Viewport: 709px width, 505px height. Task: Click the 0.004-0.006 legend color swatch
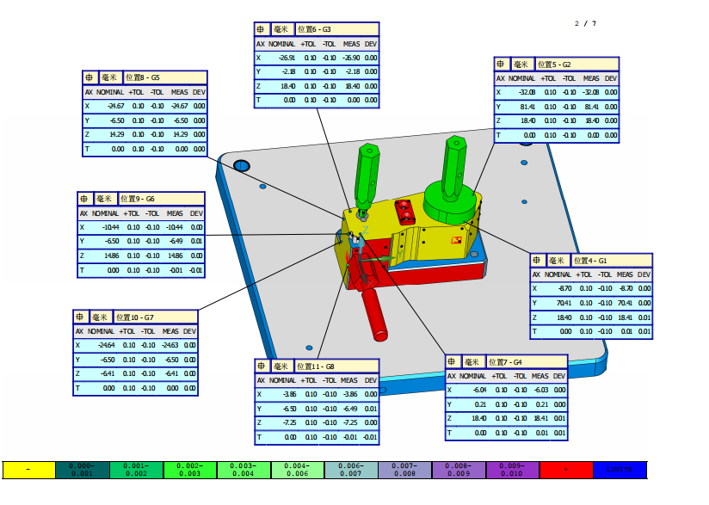pyautogui.click(x=297, y=470)
